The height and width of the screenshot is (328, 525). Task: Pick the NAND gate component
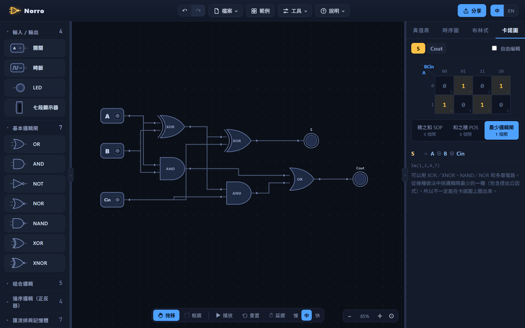coord(35,223)
